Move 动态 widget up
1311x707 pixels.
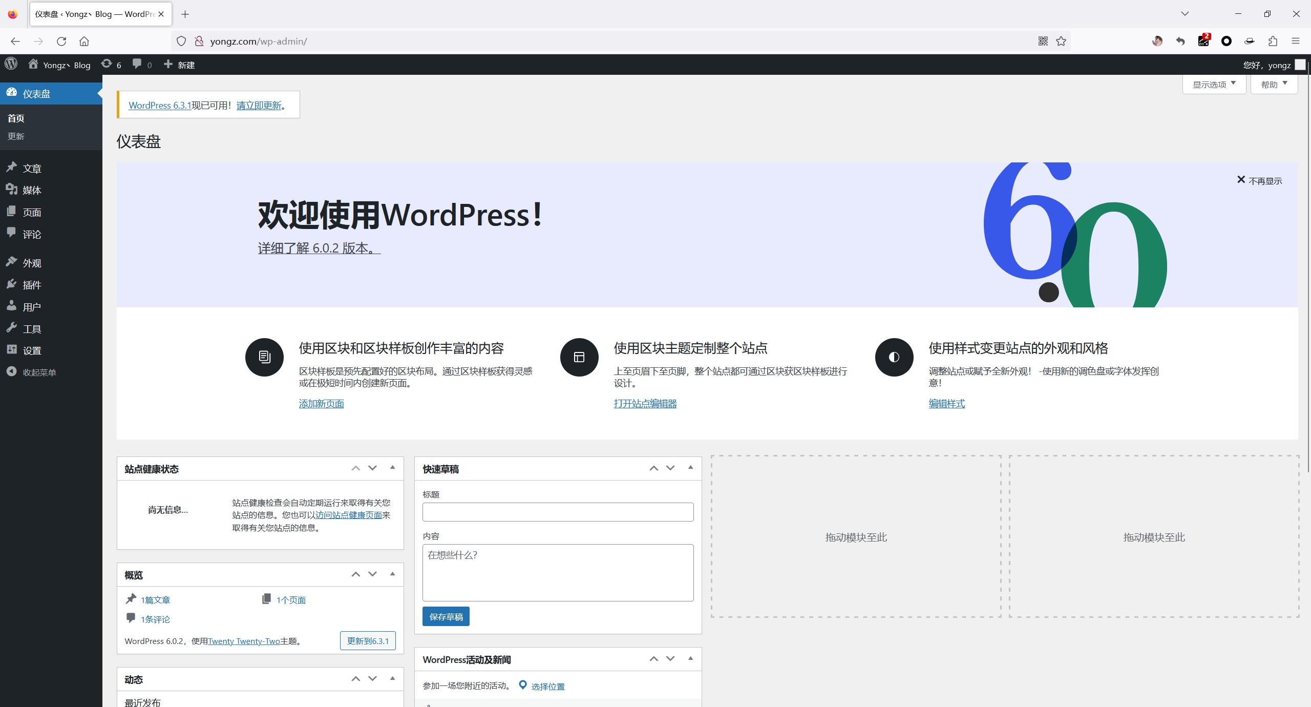click(356, 679)
